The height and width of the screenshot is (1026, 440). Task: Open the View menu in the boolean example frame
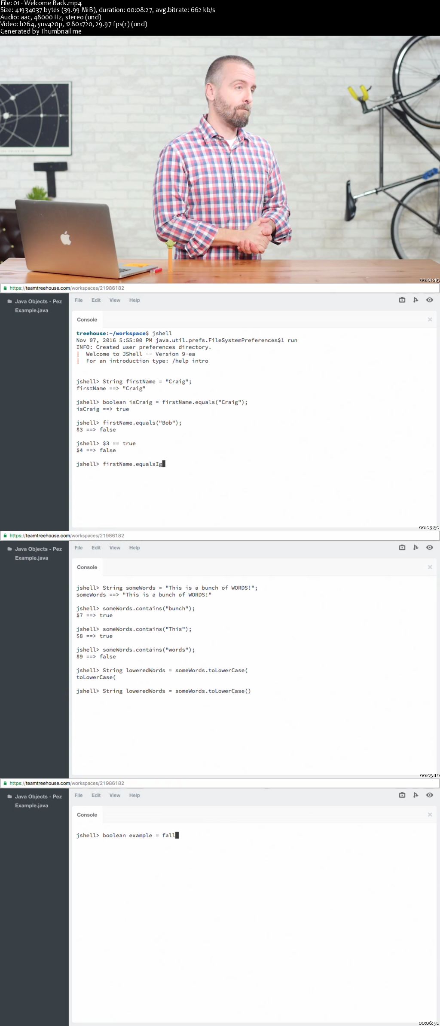[x=115, y=795]
